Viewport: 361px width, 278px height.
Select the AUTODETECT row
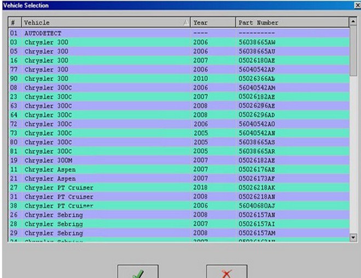[179, 33]
